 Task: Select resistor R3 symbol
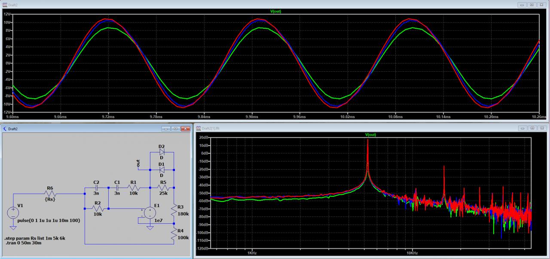[174, 210]
